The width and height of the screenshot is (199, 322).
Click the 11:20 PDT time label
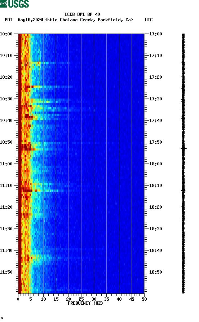tap(6, 207)
